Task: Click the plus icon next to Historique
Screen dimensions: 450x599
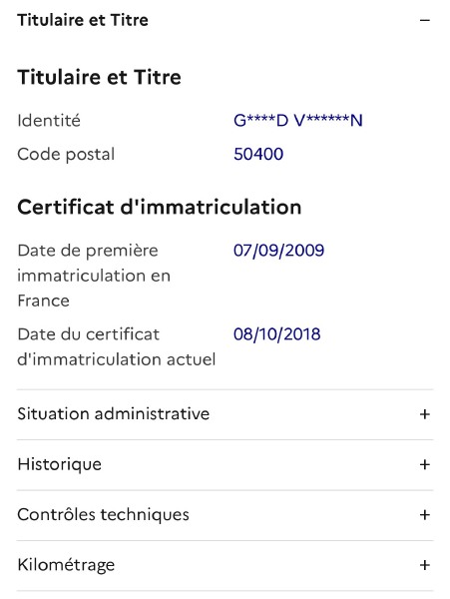Action: tap(425, 464)
